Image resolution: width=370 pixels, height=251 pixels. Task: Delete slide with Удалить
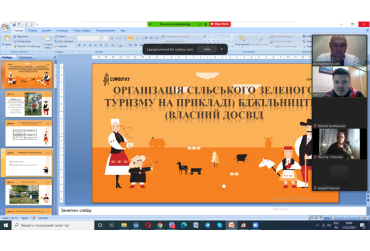tap(61, 47)
